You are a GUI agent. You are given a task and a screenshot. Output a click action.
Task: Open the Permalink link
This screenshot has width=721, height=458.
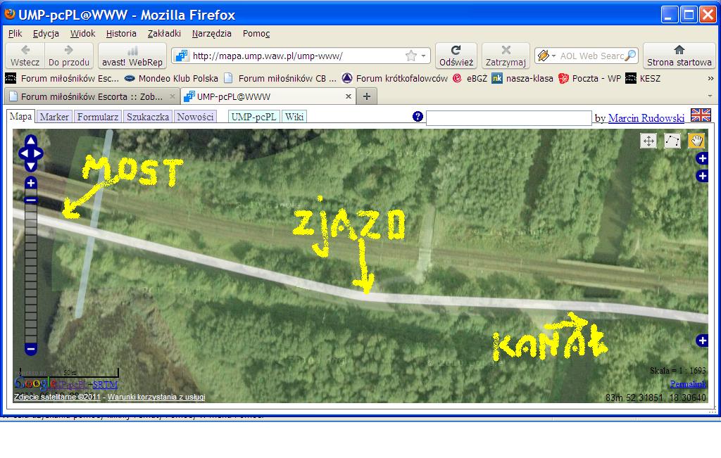(687, 384)
